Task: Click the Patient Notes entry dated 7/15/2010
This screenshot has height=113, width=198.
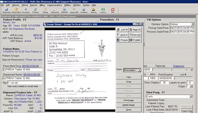Action: tap(22, 52)
